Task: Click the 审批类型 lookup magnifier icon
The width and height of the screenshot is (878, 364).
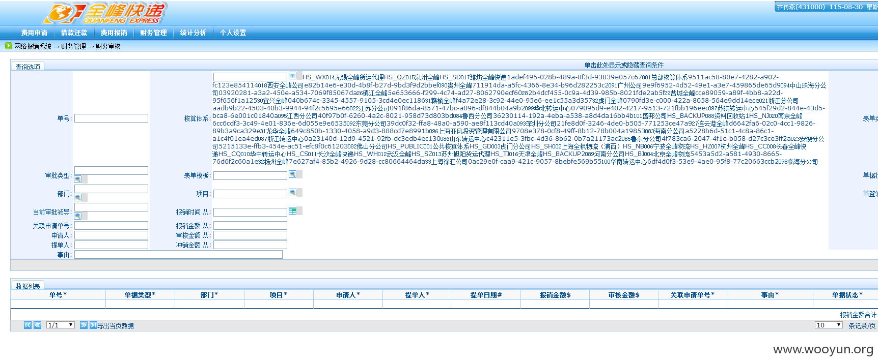Action: coord(78,179)
